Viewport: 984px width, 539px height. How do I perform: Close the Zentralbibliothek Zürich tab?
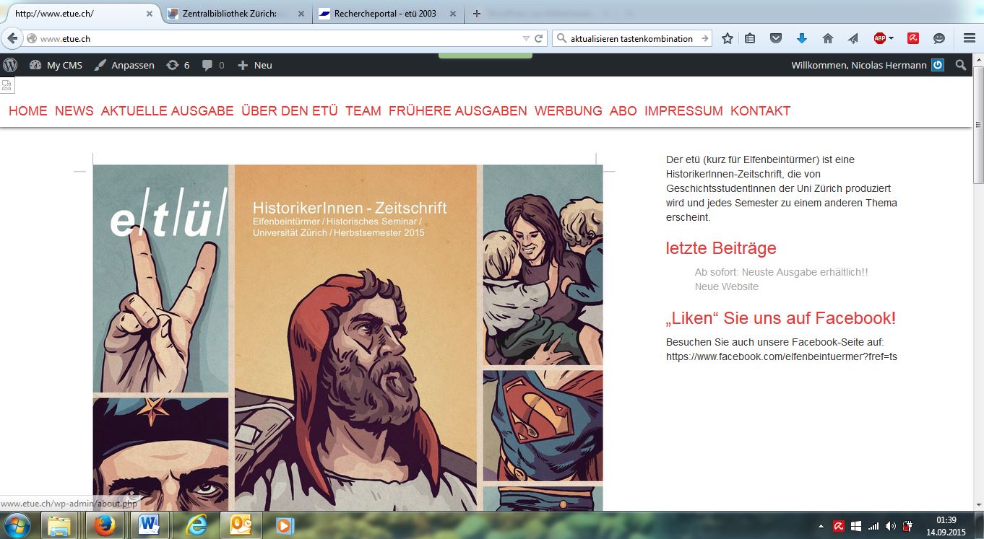tap(301, 14)
